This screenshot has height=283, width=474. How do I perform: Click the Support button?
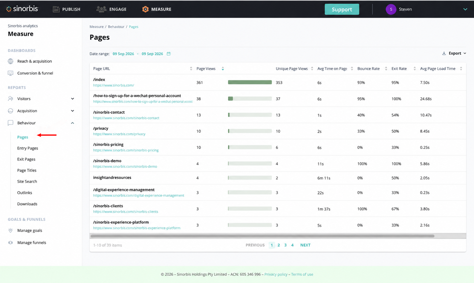tap(342, 9)
